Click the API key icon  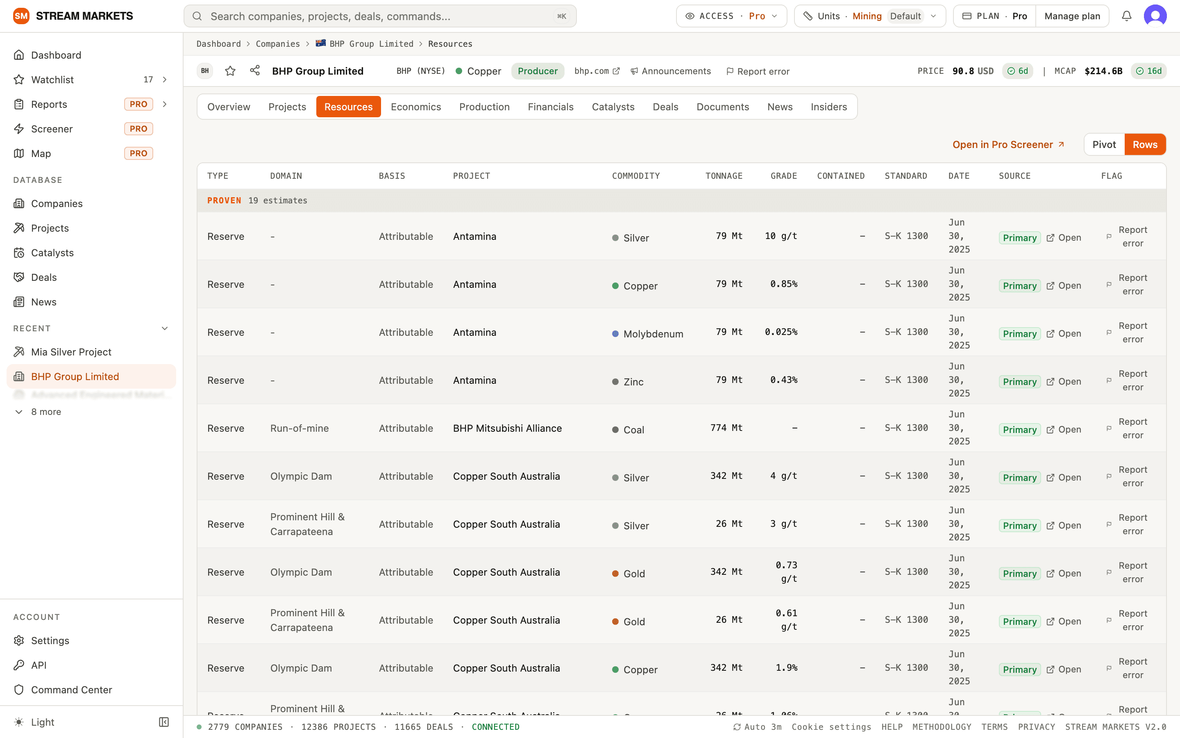(x=19, y=665)
